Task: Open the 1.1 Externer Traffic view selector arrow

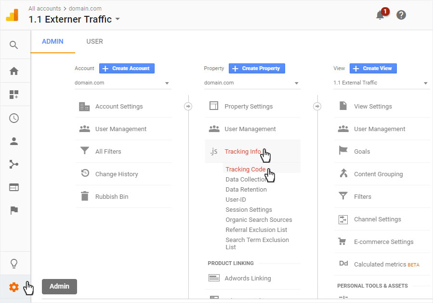Action: (118, 19)
